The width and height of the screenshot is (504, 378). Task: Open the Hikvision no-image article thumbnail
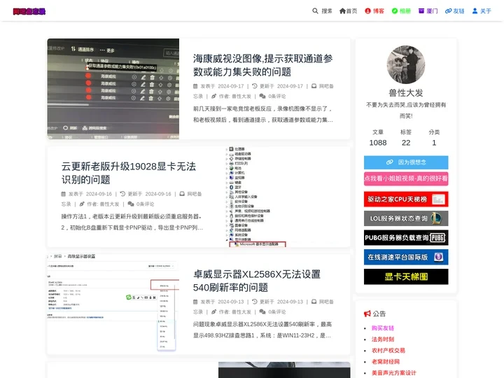tap(113, 89)
